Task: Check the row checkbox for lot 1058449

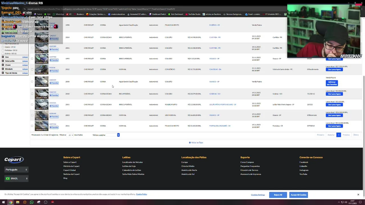Action: 32,115
